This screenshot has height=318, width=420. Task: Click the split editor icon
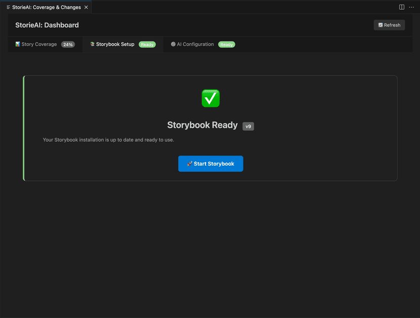click(x=402, y=7)
